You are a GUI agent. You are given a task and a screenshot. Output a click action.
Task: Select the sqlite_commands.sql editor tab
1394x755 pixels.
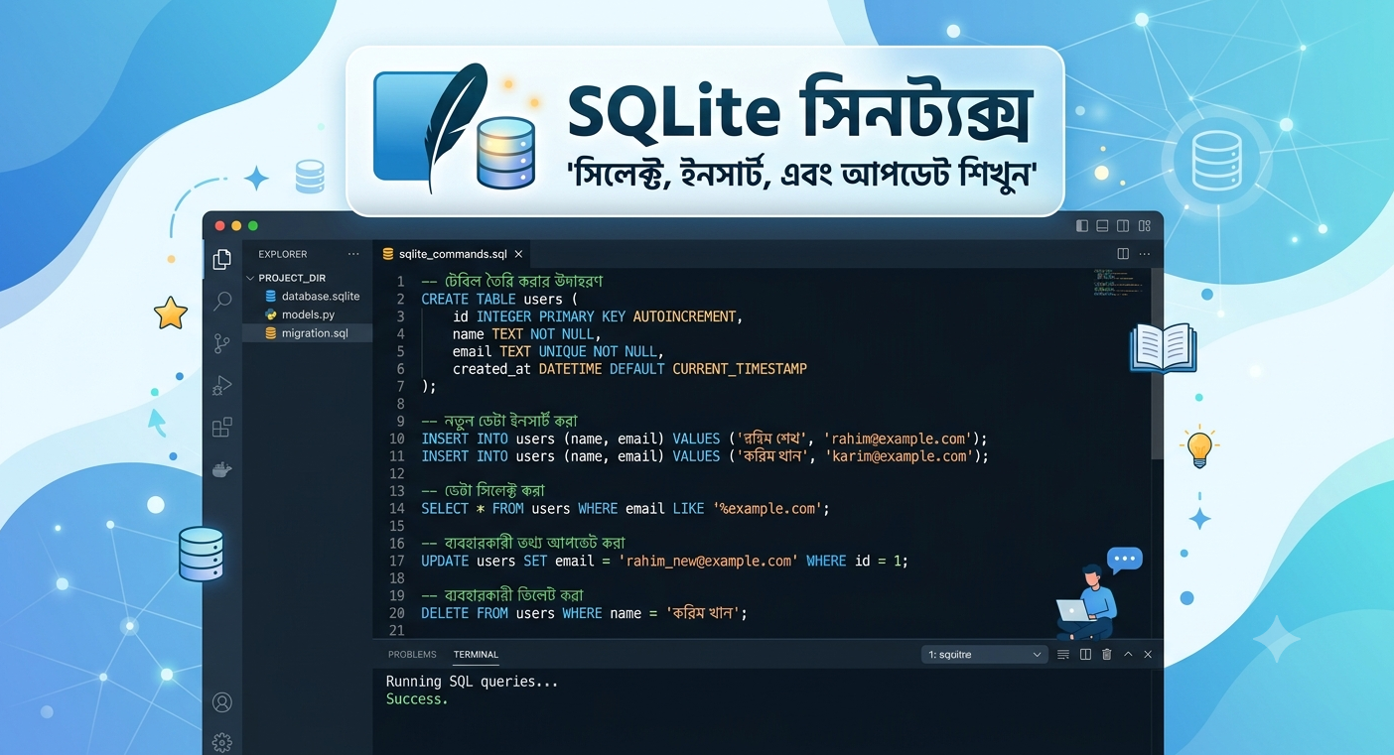point(452,254)
